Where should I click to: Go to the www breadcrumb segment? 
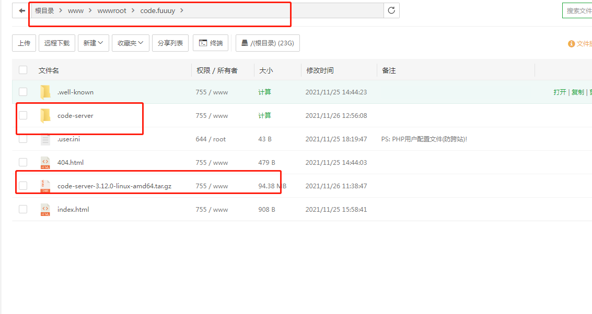point(76,10)
